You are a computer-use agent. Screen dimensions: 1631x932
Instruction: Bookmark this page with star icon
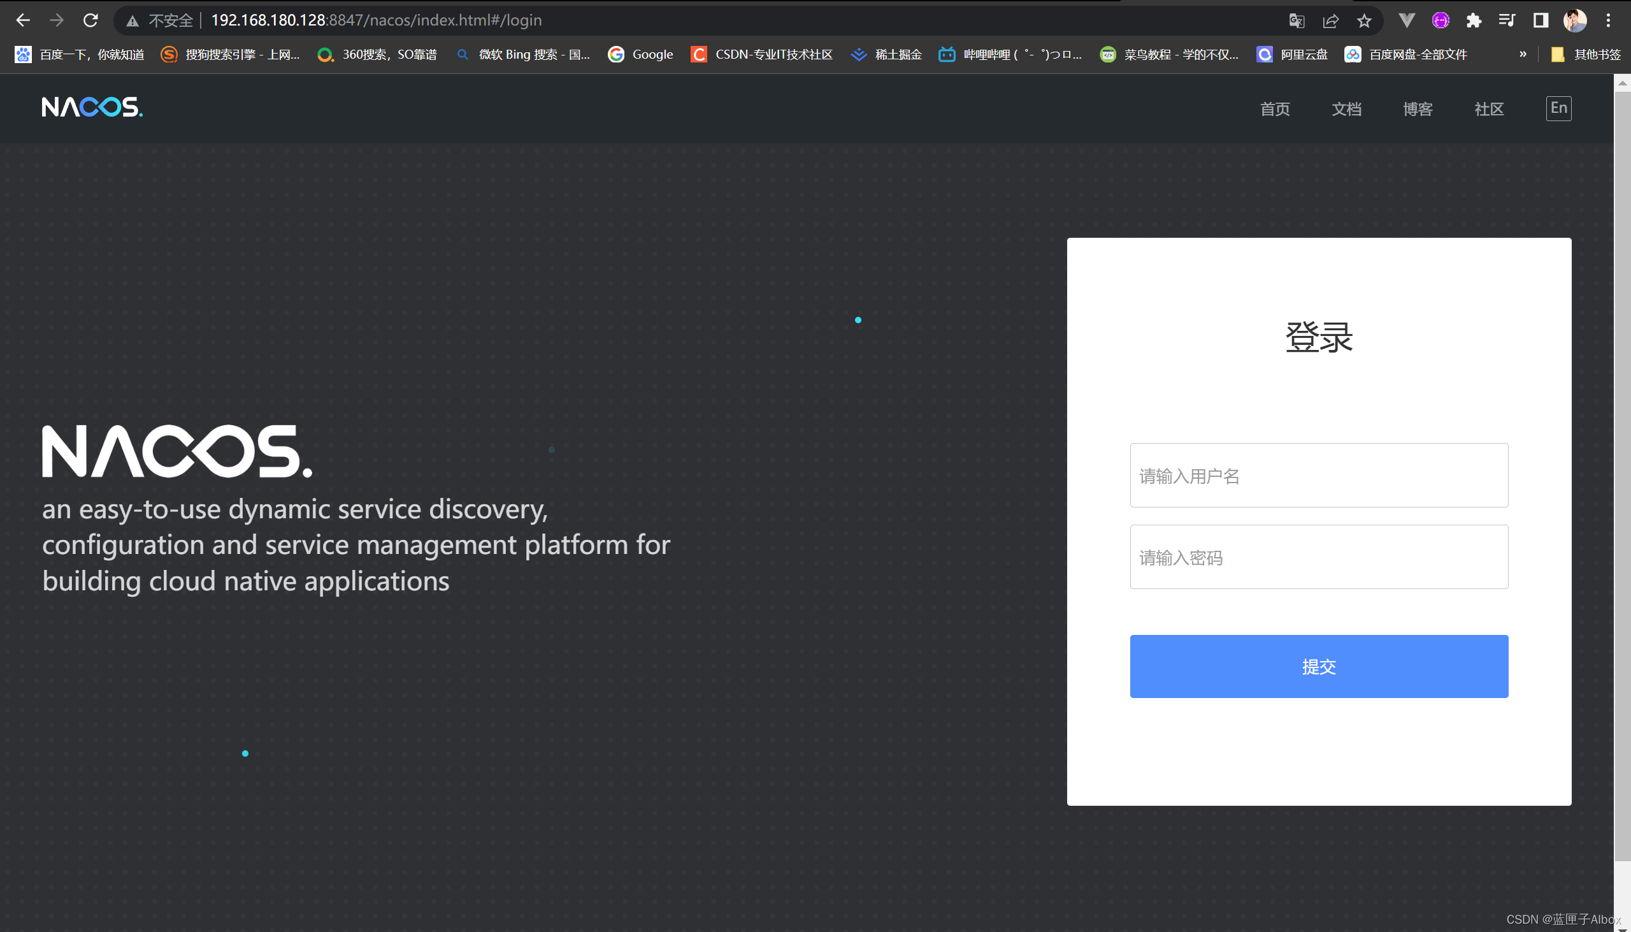1364,20
